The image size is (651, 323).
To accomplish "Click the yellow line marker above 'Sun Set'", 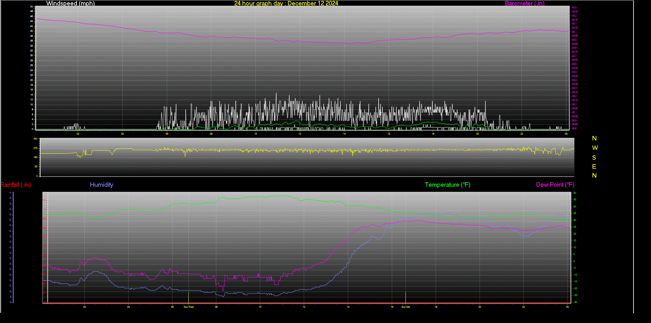I will [406, 297].
